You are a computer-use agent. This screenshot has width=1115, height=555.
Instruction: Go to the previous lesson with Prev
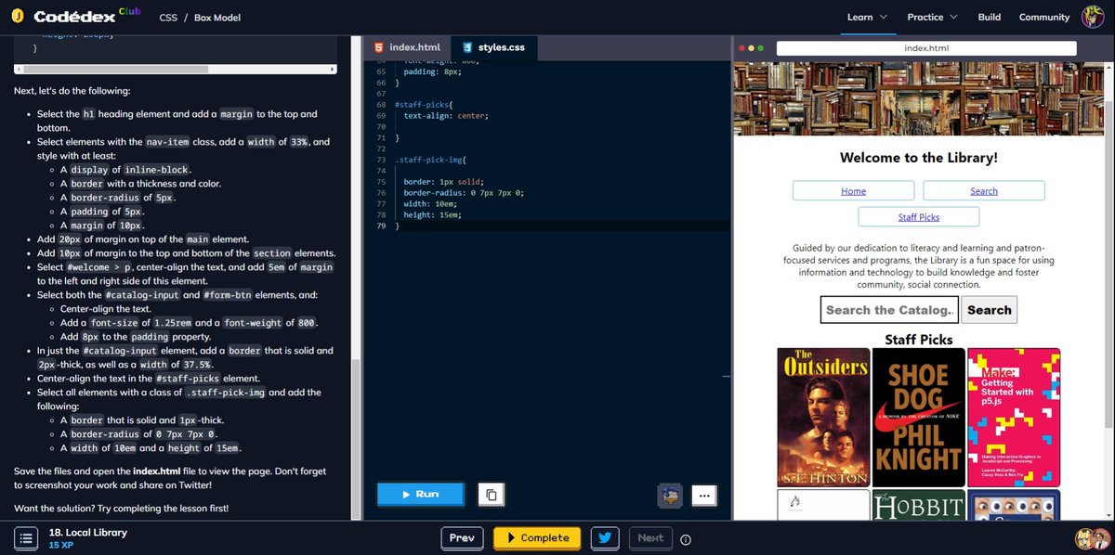pyautogui.click(x=462, y=537)
